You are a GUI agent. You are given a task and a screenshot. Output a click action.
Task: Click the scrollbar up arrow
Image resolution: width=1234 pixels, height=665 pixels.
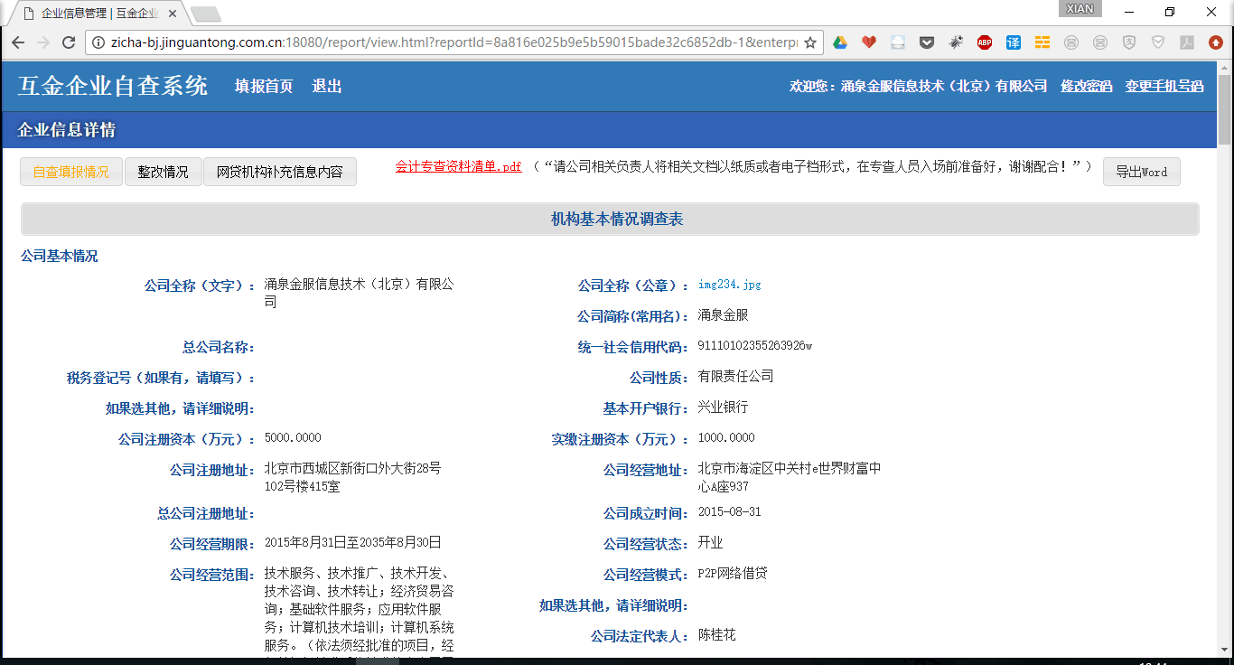1225,67
